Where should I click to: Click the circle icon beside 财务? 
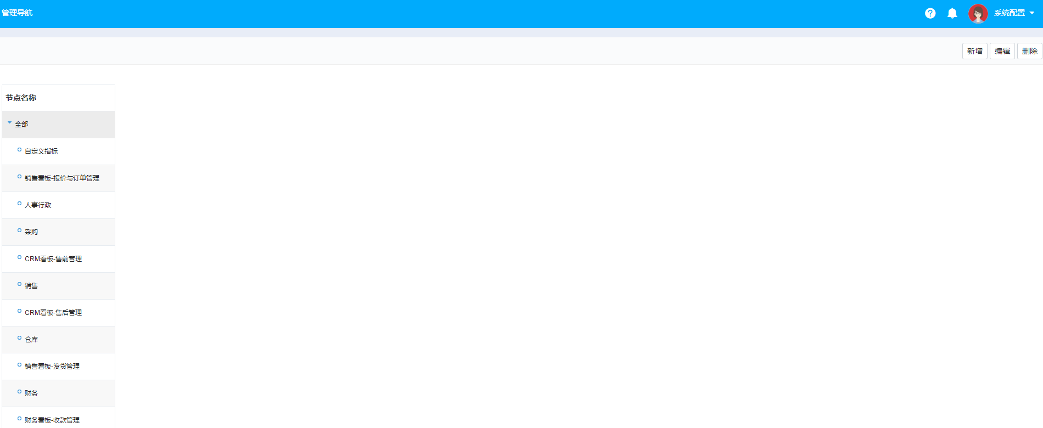pos(20,392)
